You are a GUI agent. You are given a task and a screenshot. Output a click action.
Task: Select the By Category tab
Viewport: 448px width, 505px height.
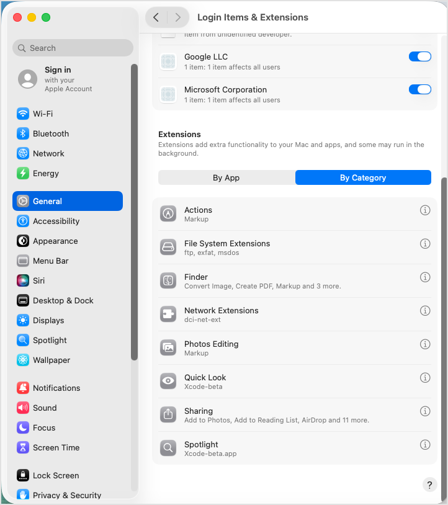tap(363, 178)
